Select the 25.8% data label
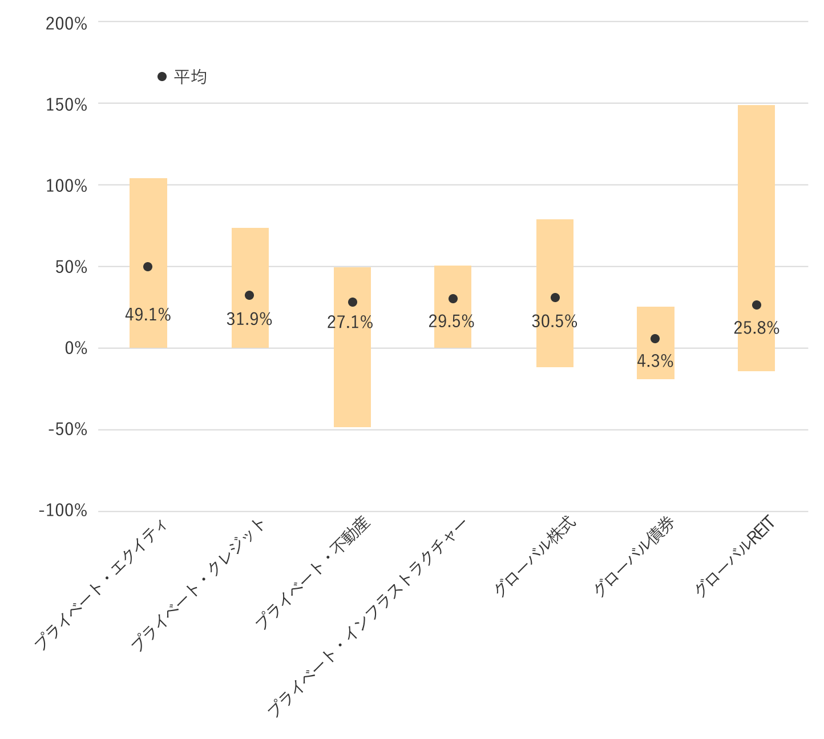This screenshot has height=739, width=824. (x=756, y=328)
